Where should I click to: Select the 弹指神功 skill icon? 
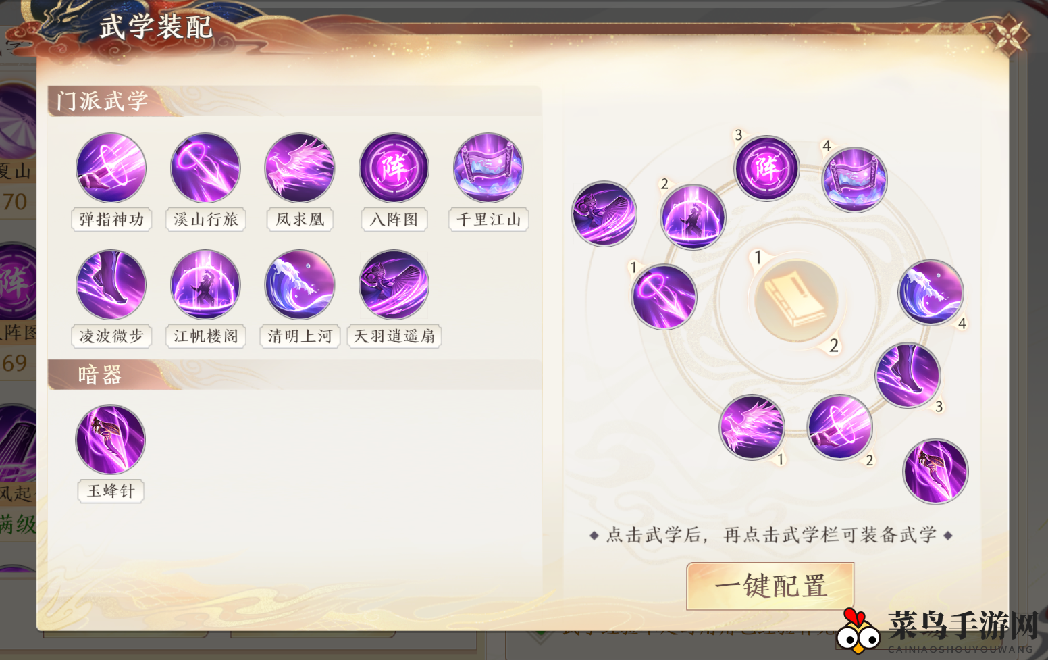tap(111, 168)
